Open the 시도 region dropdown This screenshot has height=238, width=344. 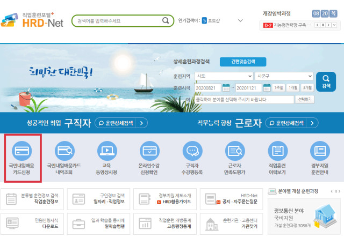224,76
